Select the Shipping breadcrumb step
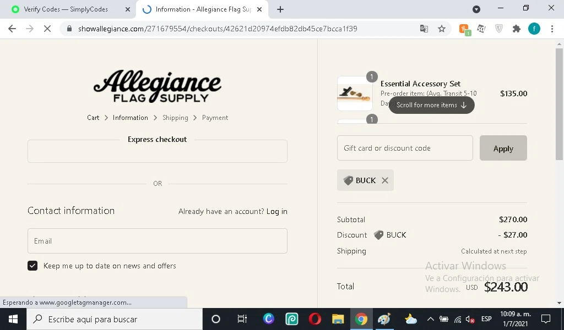564x330 pixels. click(x=175, y=118)
